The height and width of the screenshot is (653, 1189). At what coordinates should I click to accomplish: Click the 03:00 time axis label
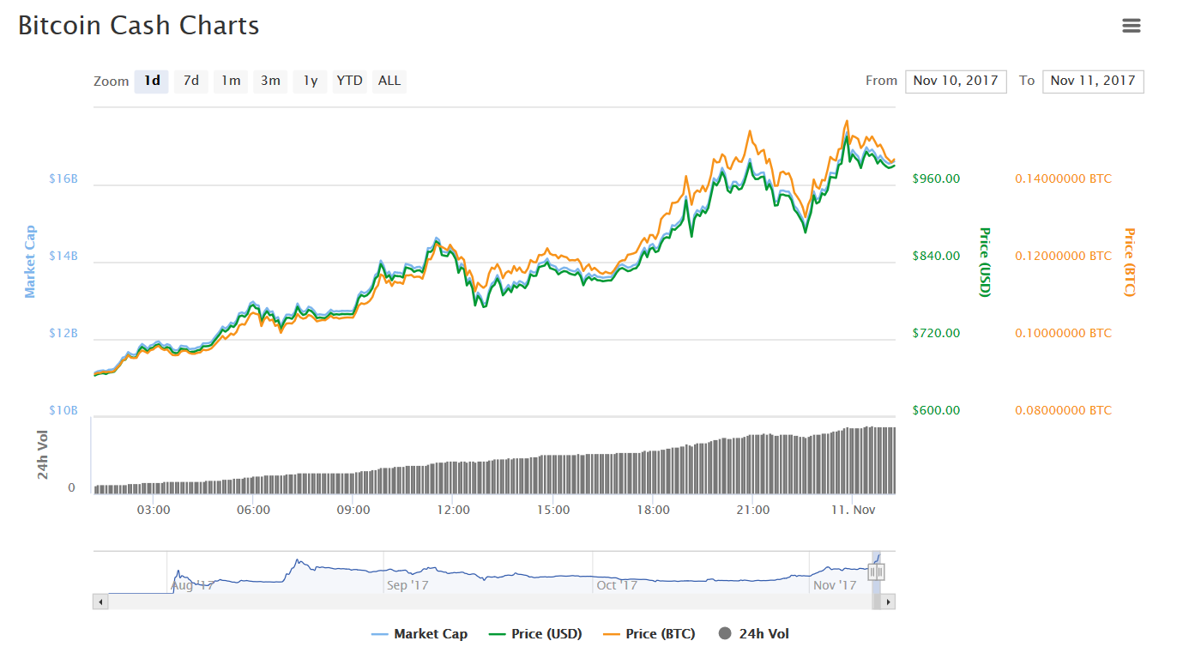click(154, 510)
